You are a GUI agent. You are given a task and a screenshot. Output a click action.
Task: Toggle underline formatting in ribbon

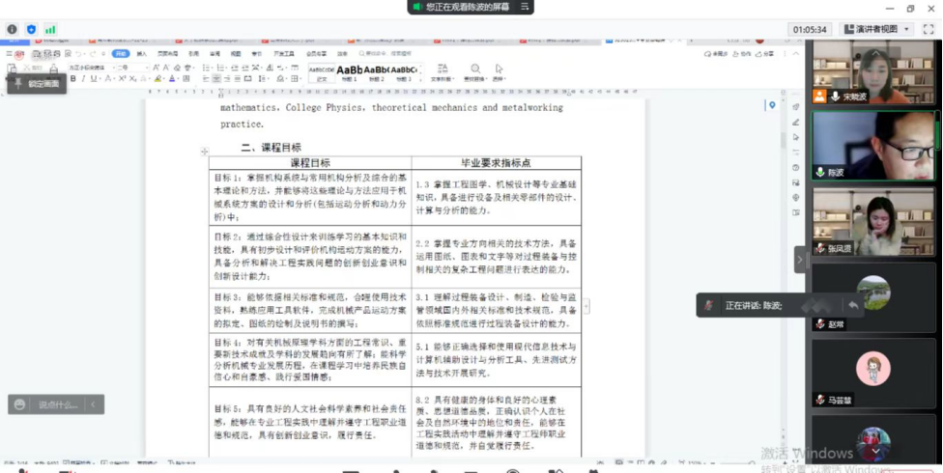(95, 79)
